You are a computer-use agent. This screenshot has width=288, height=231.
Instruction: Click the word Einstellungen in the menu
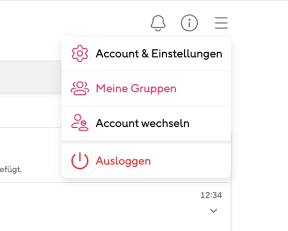(187, 54)
